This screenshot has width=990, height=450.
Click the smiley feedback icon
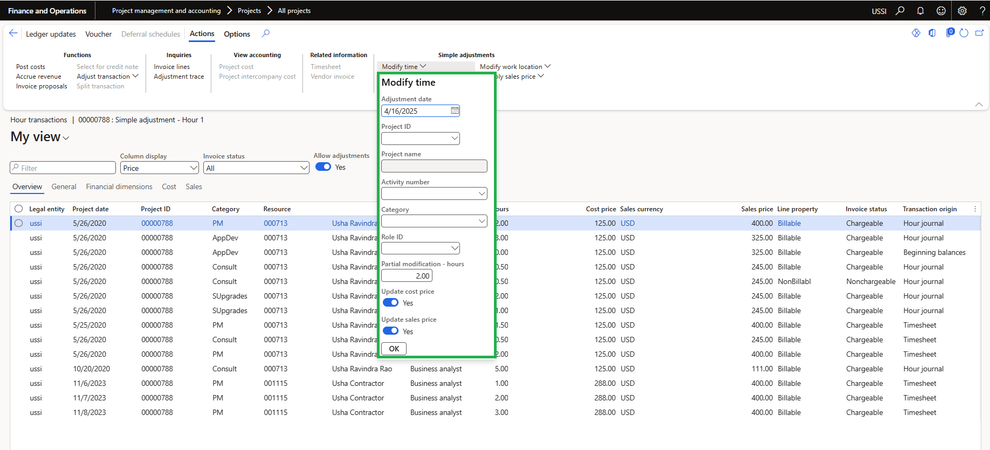[941, 11]
